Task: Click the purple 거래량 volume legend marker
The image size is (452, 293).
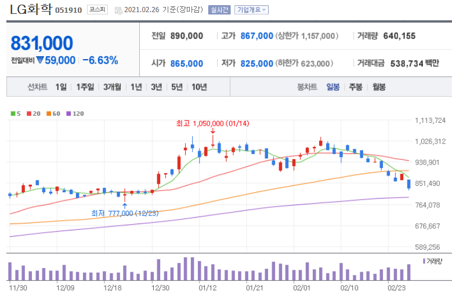Action: coord(424,261)
